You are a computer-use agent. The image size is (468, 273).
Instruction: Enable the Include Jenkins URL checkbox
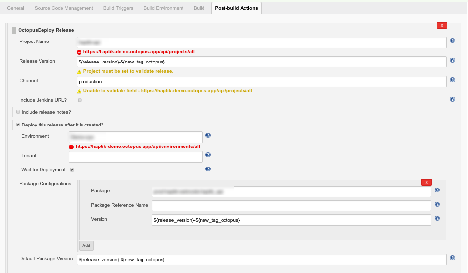(80, 100)
